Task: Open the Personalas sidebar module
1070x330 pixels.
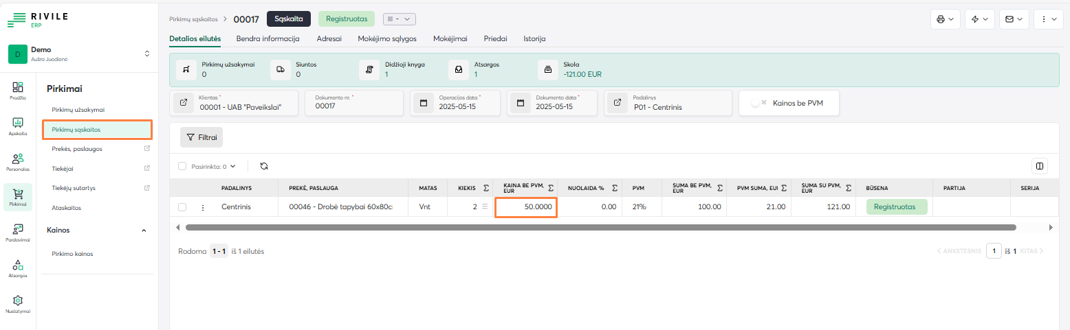Action: [x=19, y=161]
